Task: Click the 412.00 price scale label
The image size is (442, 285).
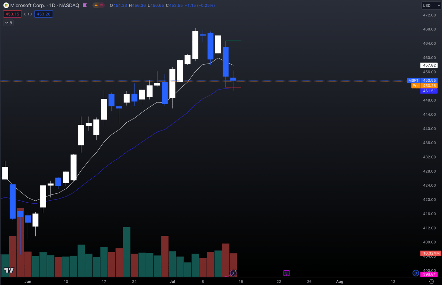Action: (x=429, y=228)
